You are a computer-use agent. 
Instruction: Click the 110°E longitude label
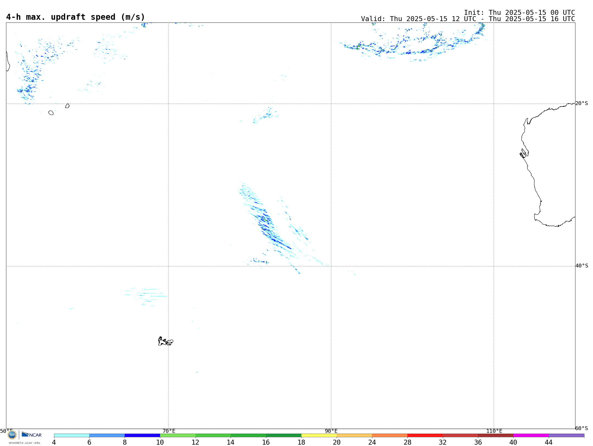494,431
